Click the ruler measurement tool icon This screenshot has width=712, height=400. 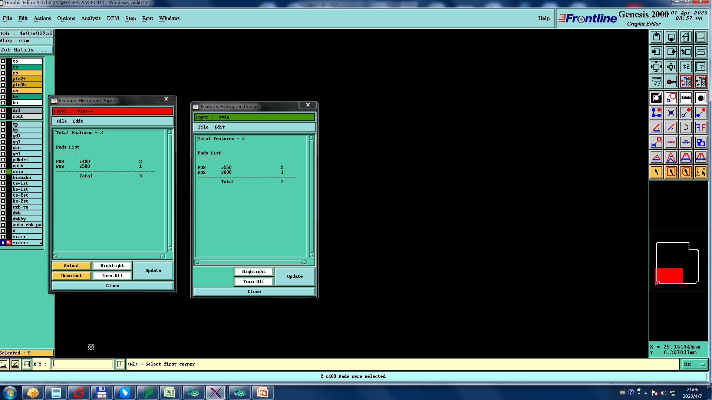[686, 98]
